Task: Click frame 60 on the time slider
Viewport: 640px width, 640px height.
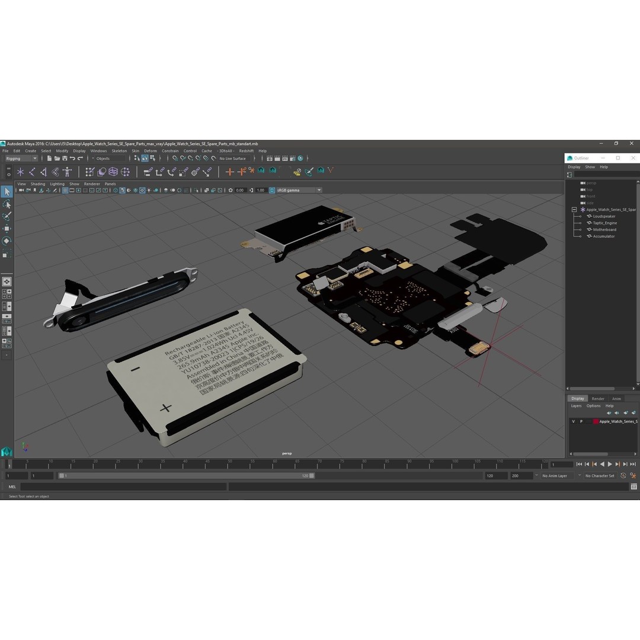Action: pos(275,464)
